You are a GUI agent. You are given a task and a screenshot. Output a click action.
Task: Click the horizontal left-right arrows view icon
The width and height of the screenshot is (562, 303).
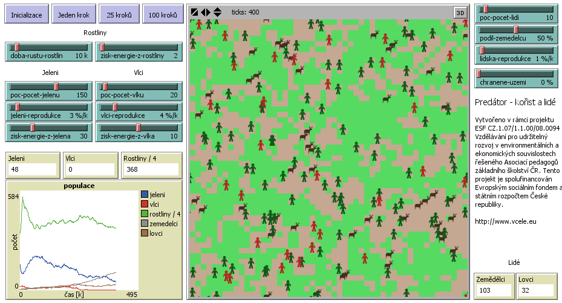coord(206,11)
